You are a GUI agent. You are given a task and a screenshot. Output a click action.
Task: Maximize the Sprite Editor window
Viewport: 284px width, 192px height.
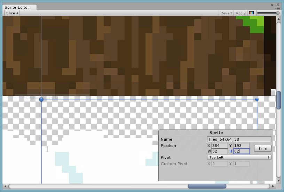[272, 5]
